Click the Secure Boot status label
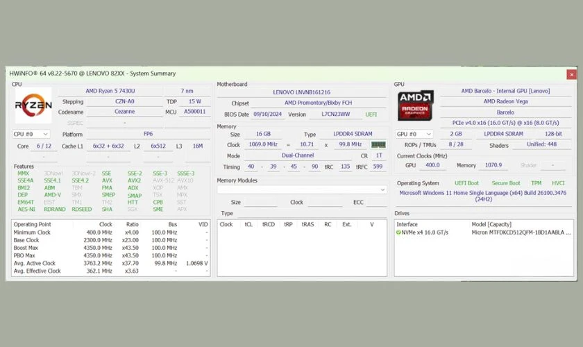The height and width of the screenshot is (347, 583). click(505, 183)
